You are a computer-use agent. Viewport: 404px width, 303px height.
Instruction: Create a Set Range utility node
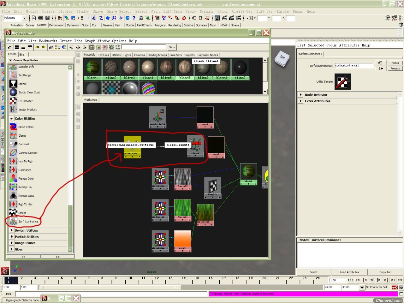coord(21,75)
